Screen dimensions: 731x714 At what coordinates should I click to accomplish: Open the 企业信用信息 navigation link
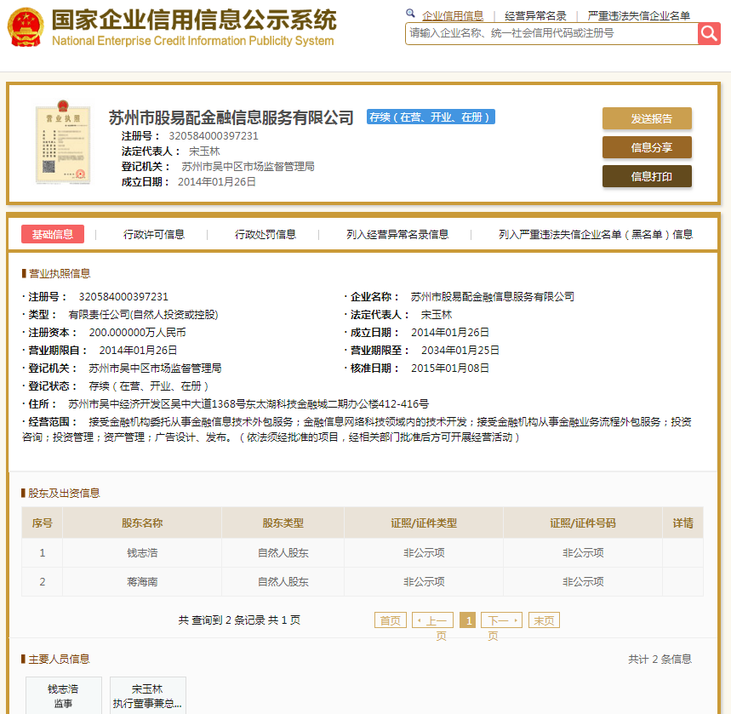[454, 14]
